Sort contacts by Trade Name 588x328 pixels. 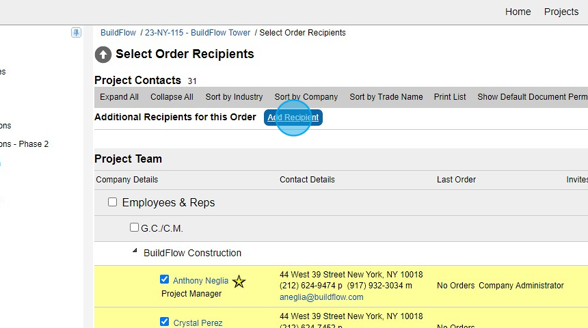(386, 97)
